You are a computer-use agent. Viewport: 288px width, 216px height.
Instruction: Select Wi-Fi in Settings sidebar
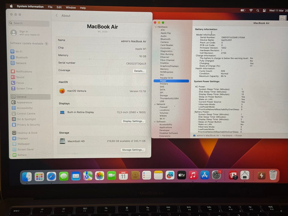[x=16, y=52]
